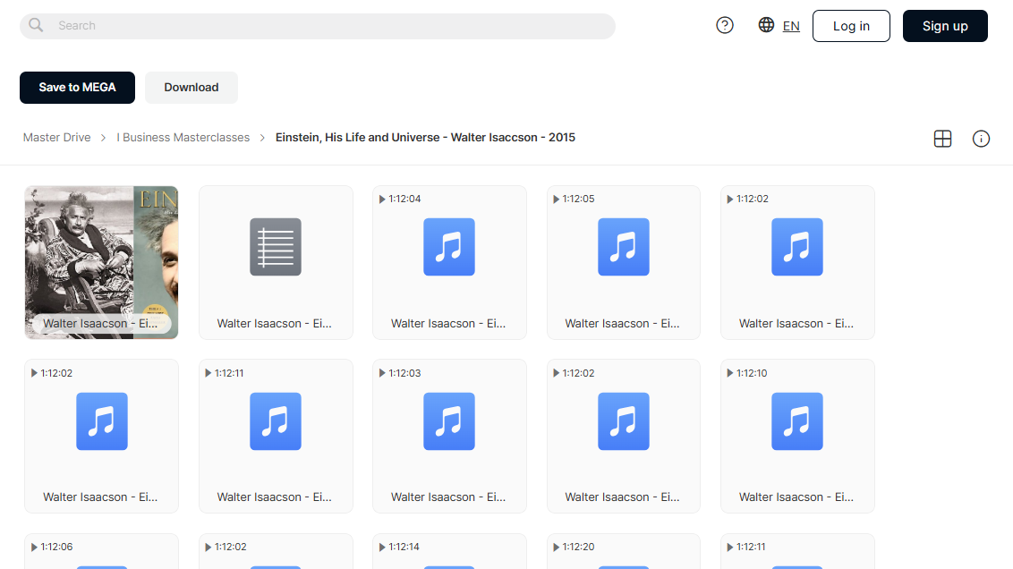The image size is (1013, 569).
Task: Open the audio file with duration 1:12:10
Action: (797, 436)
